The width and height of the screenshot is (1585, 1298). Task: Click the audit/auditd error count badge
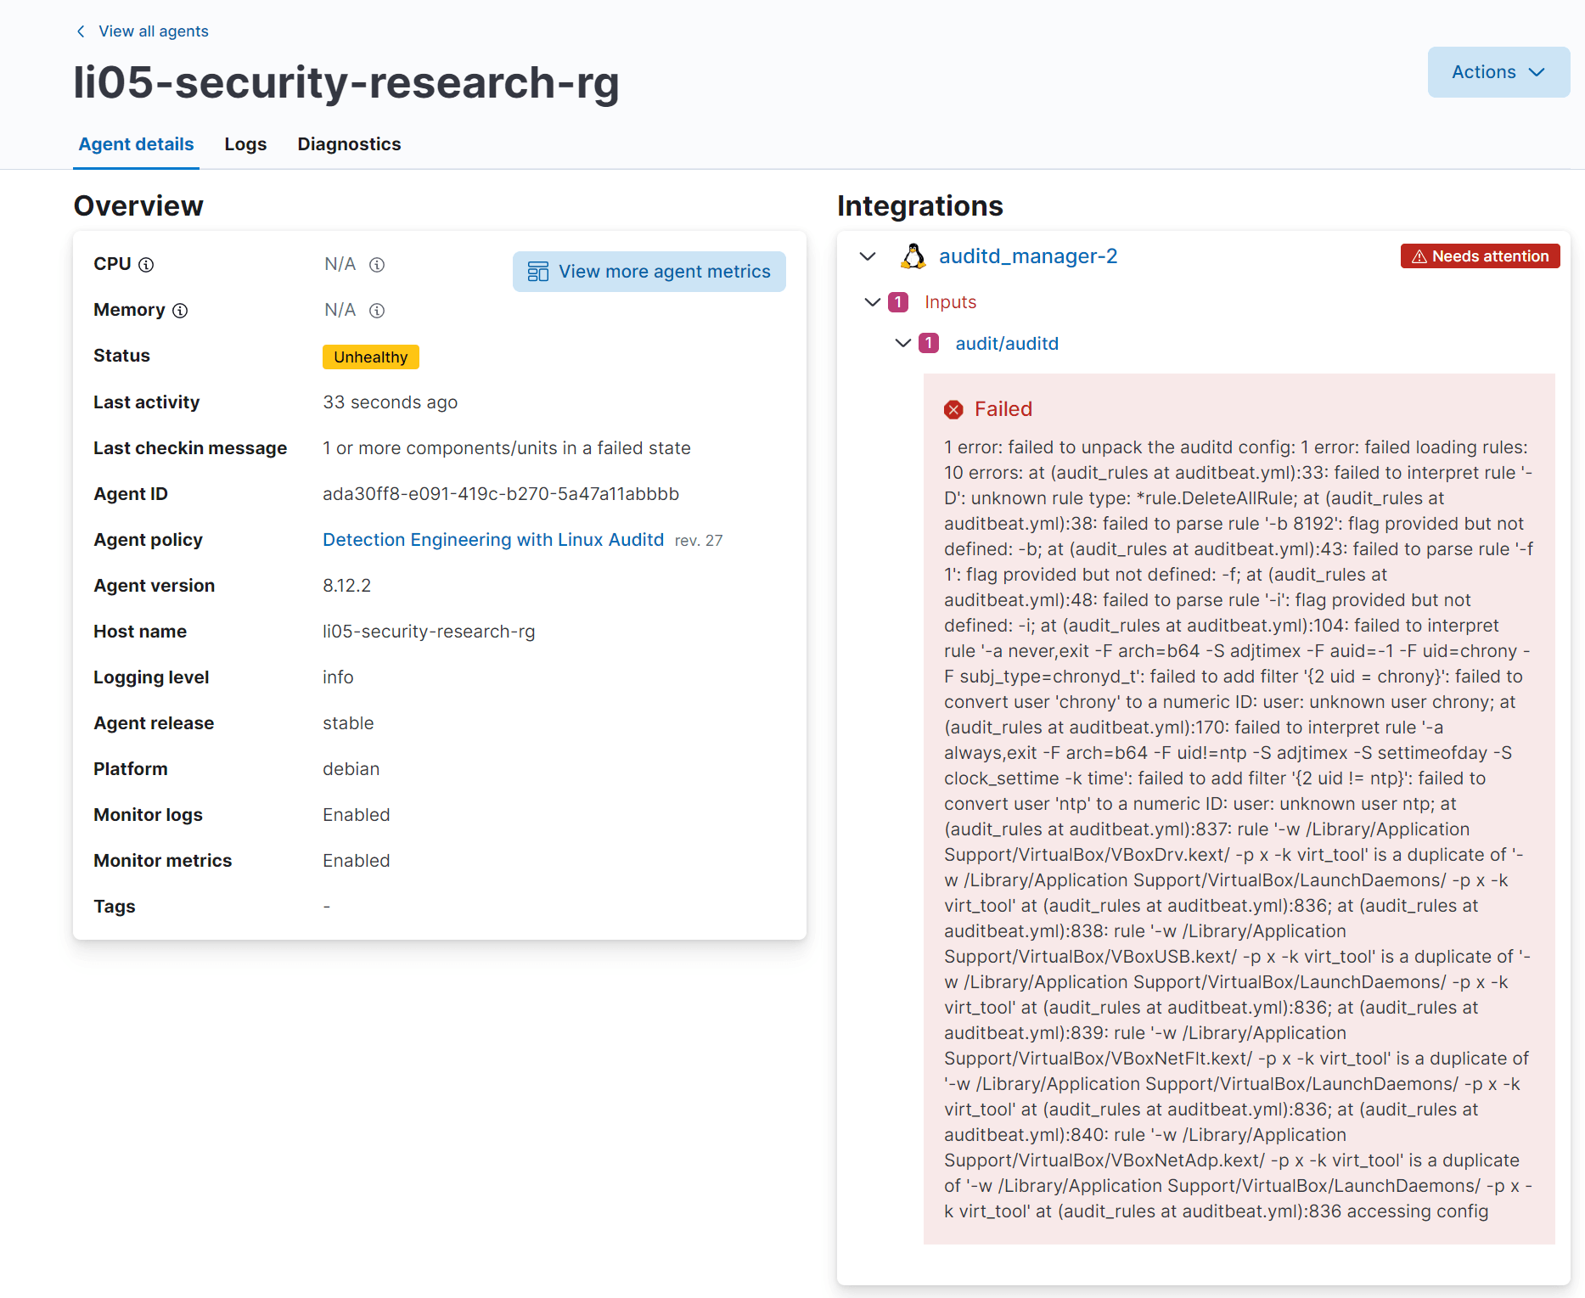tap(929, 343)
